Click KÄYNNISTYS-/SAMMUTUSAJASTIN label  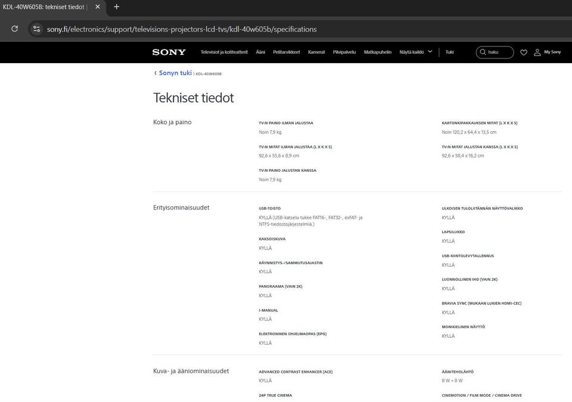tap(291, 263)
